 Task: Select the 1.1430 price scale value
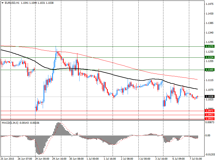(210, 14)
